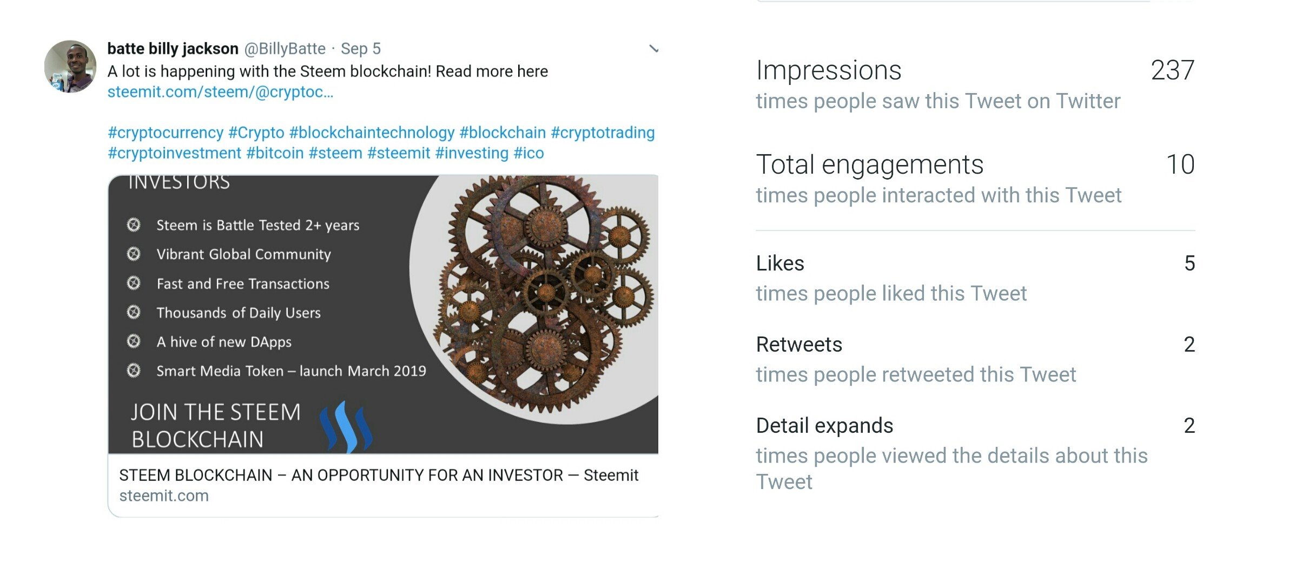The width and height of the screenshot is (1315, 561).
Task: Click the Steem logo in card image
Action: 346,426
